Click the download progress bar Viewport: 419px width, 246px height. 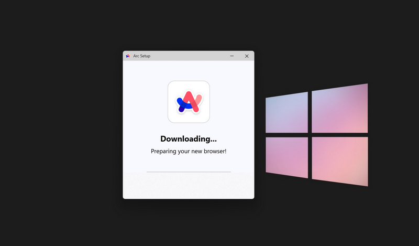(189, 172)
